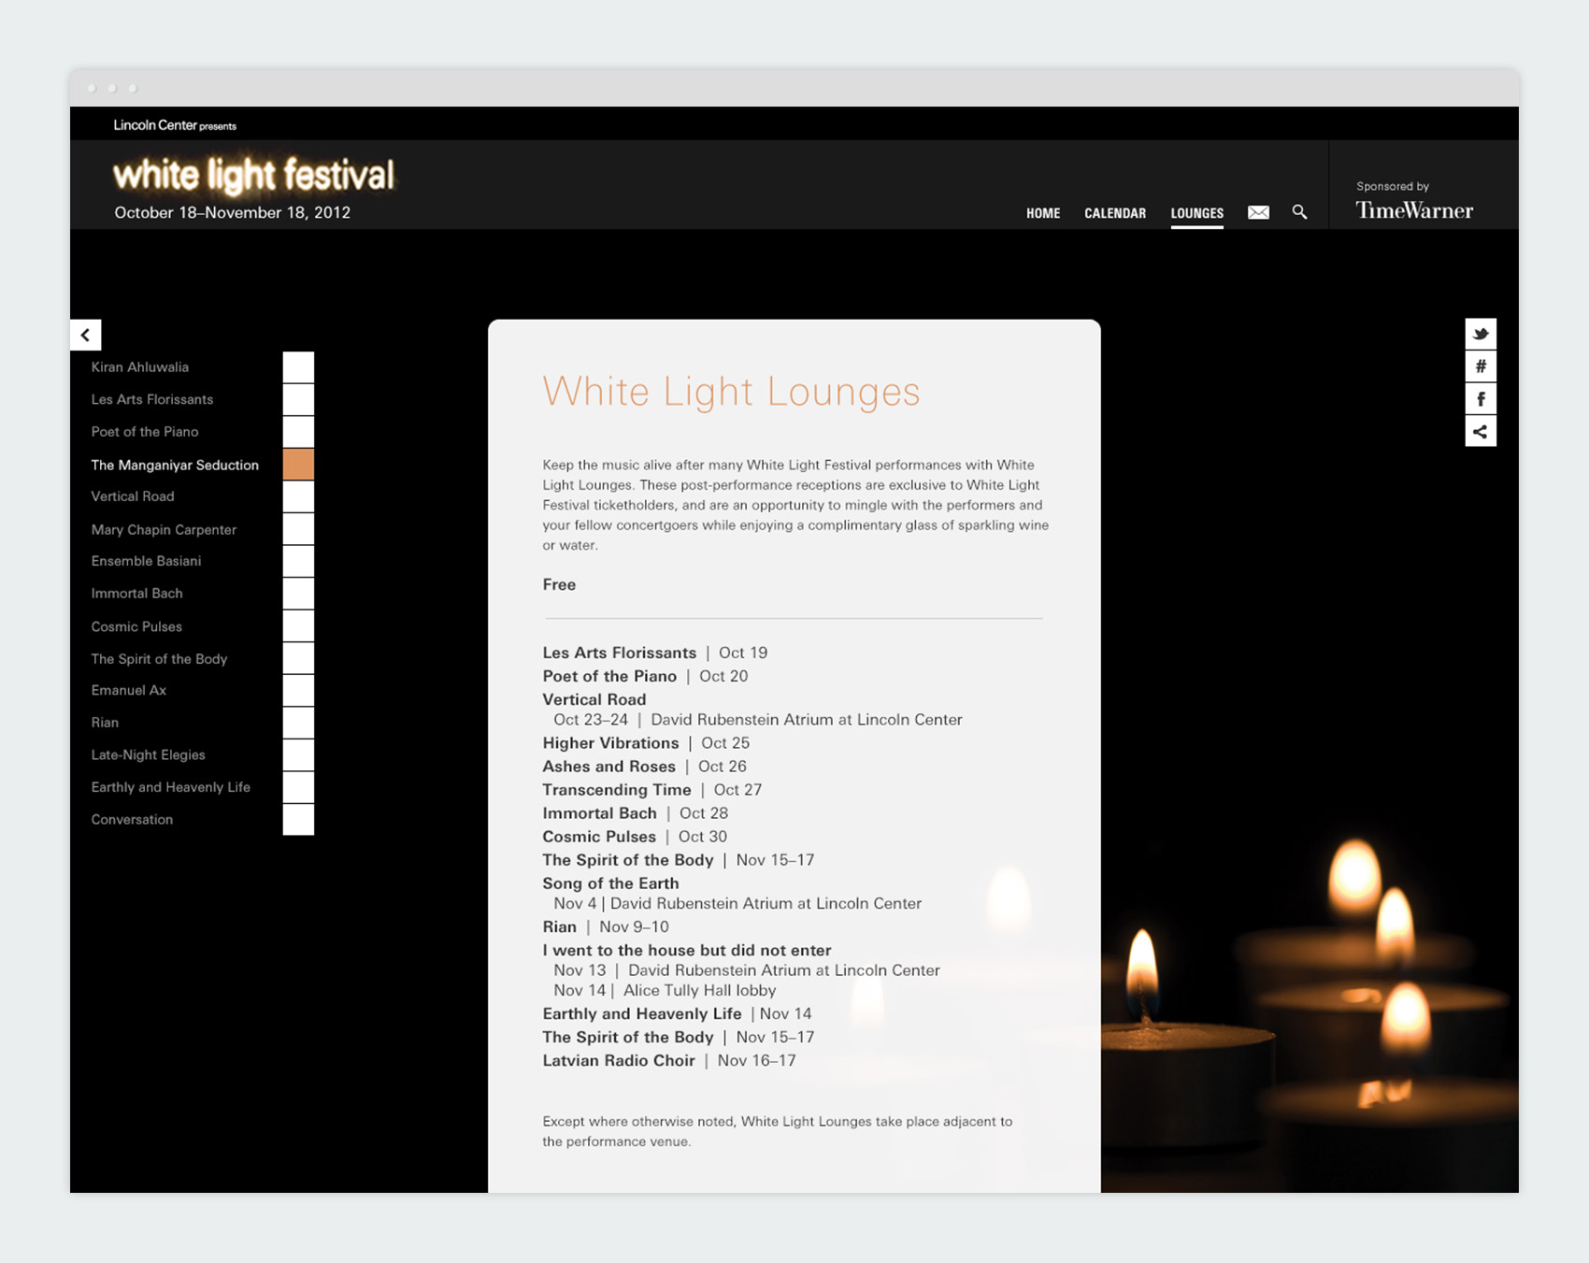Select Kiran Ahluwalia in the sidebar
This screenshot has width=1589, height=1263.
tap(140, 367)
